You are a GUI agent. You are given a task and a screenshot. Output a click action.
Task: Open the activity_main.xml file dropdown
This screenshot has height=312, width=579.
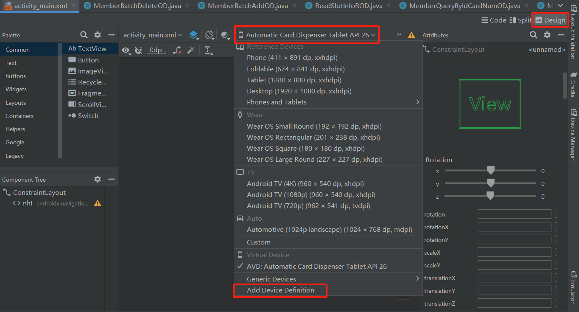coord(153,35)
